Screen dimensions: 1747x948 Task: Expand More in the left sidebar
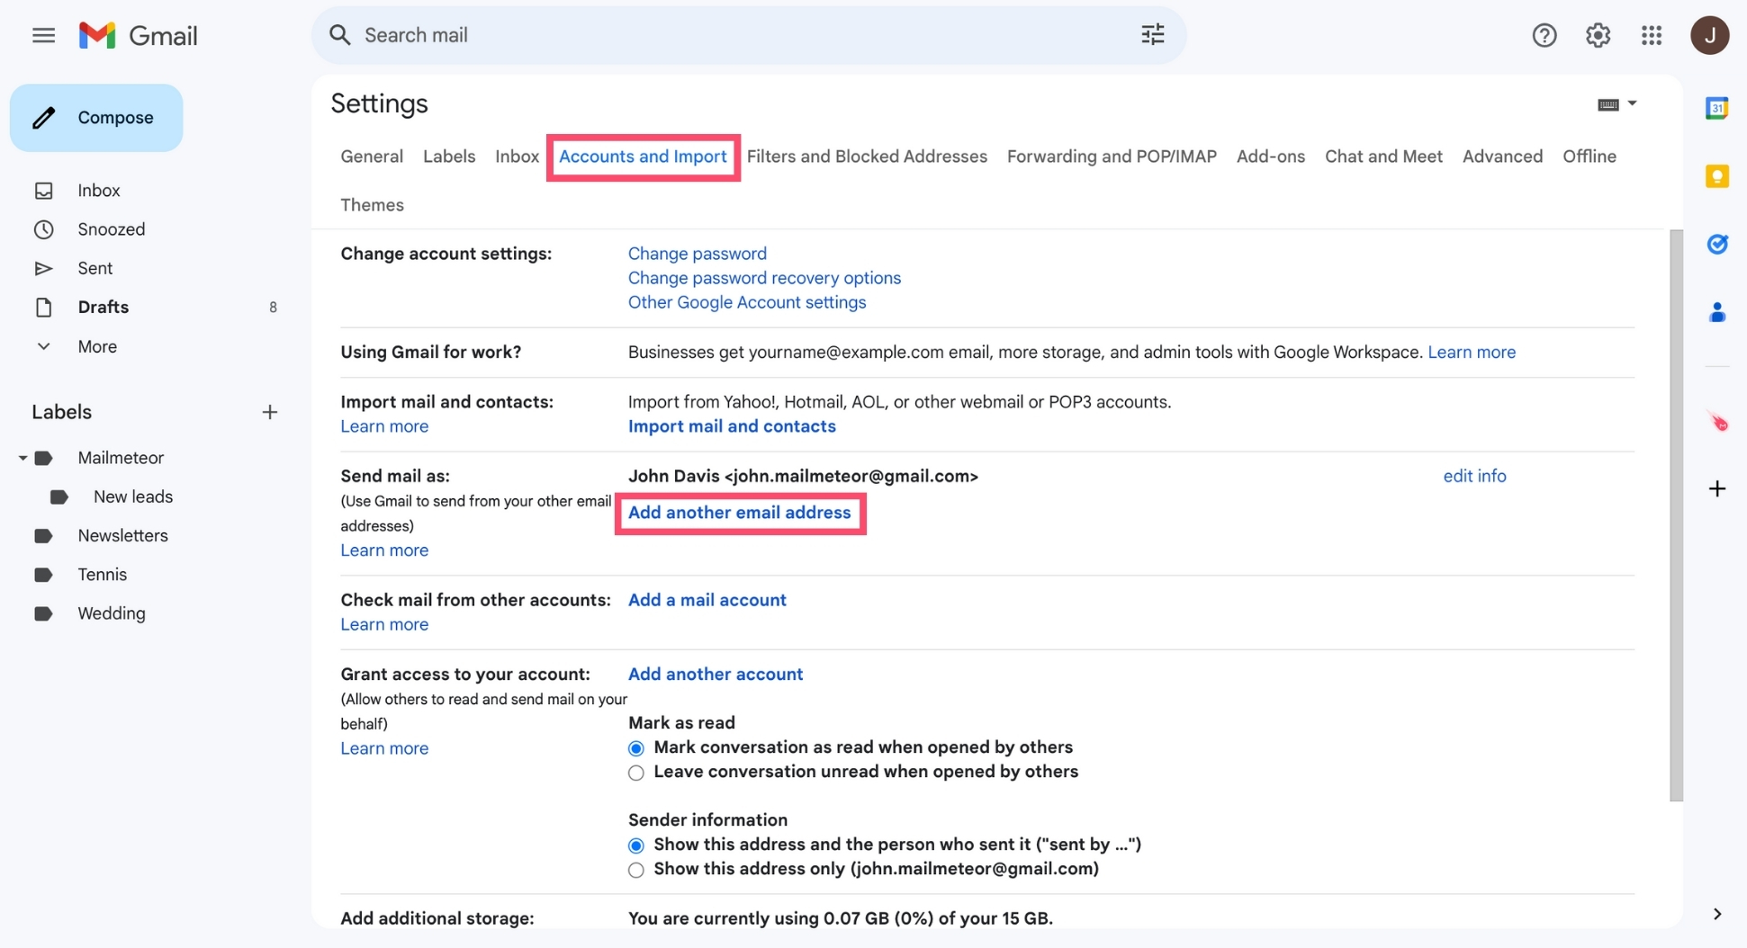[x=97, y=346]
